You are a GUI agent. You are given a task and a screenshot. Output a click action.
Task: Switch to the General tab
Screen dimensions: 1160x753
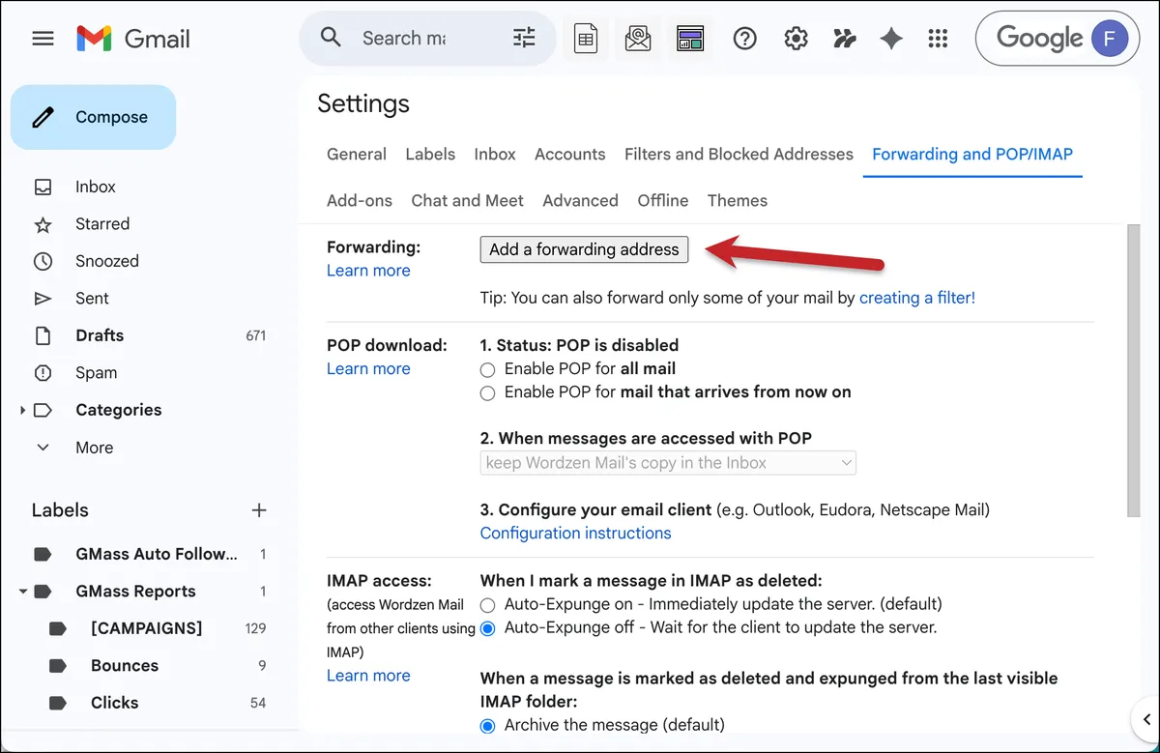pyautogui.click(x=357, y=154)
